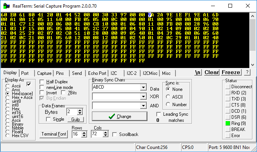Switch to the Echo Port tab

[97, 73]
